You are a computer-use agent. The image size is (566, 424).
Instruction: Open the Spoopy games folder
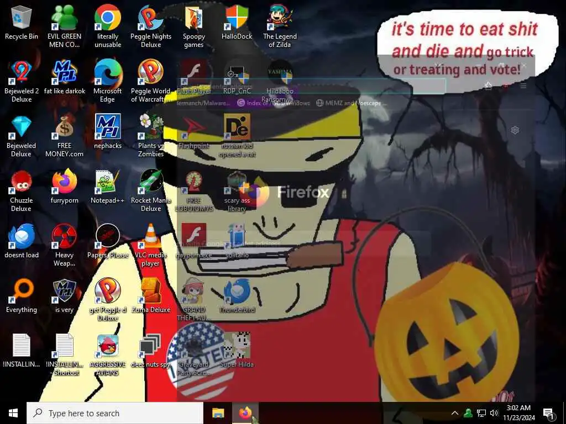194,26
